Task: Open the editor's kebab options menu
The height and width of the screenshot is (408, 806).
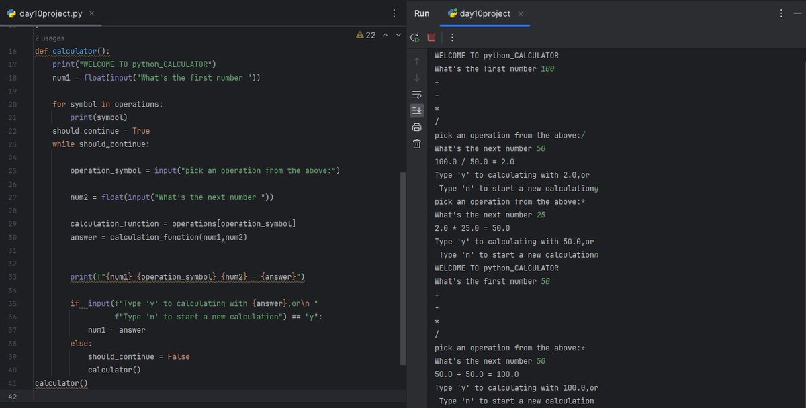Action: point(393,13)
